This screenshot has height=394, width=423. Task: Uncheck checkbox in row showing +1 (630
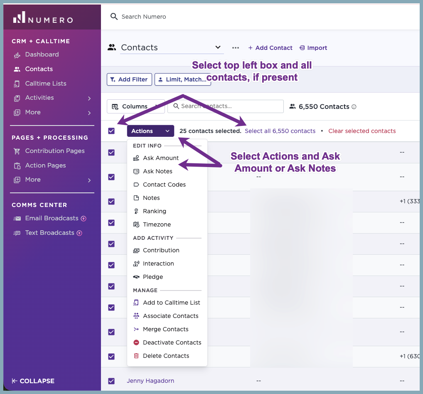pyautogui.click(x=111, y=357)
